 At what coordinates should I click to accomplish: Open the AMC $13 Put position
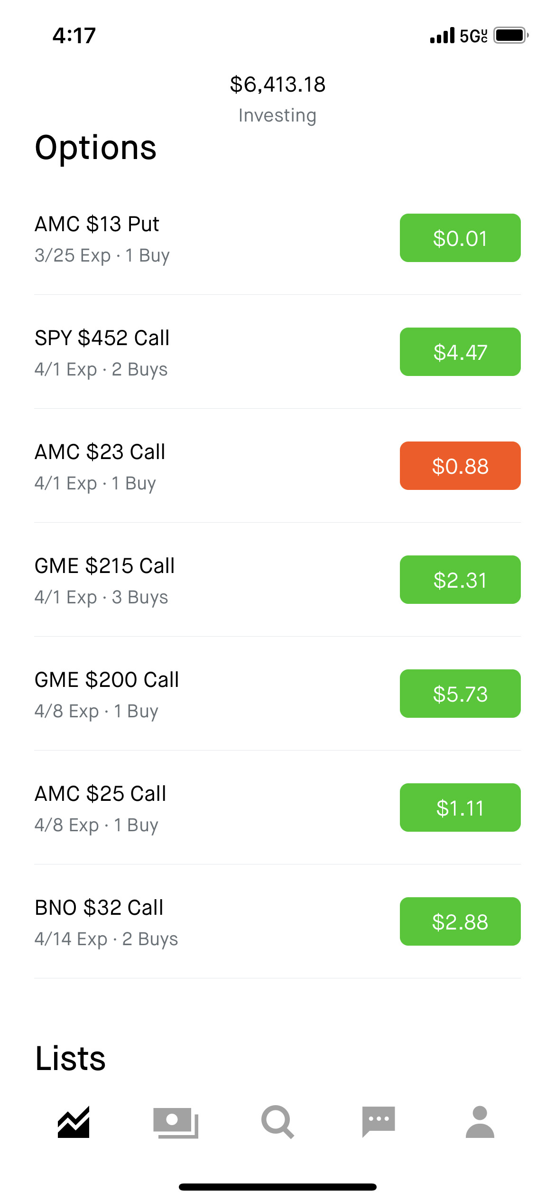[x=277, y=238]
